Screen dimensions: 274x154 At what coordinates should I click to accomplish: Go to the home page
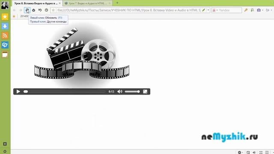point(33,10)
